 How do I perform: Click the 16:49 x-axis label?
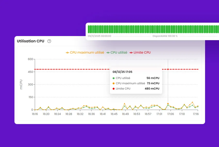[125, 114]
